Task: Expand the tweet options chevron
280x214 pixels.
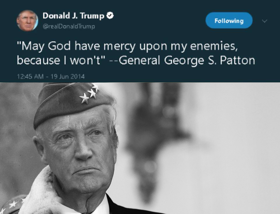Action: tap(265, 21)
